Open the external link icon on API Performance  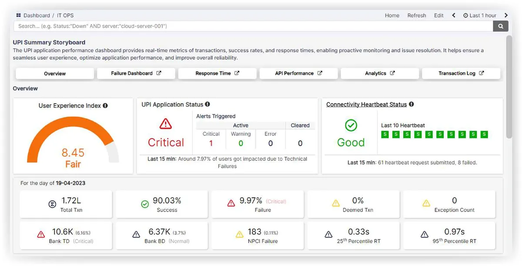pos(320,73)
